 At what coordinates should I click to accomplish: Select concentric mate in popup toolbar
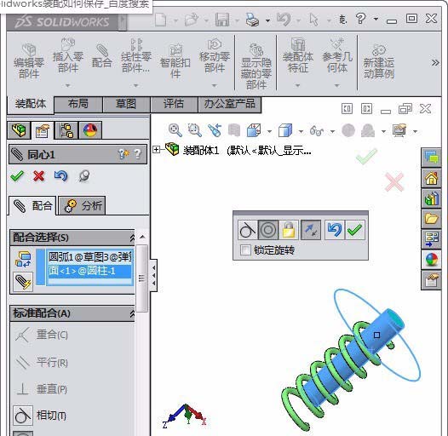pyautogui.click(x=268, y=230)
